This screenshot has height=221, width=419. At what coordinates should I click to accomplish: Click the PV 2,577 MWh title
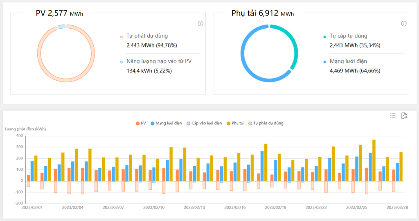pos(59,13)
